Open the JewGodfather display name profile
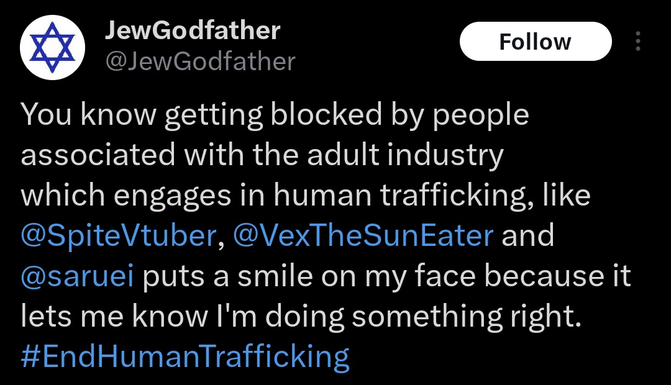The image size is (671, 385). 193,30
